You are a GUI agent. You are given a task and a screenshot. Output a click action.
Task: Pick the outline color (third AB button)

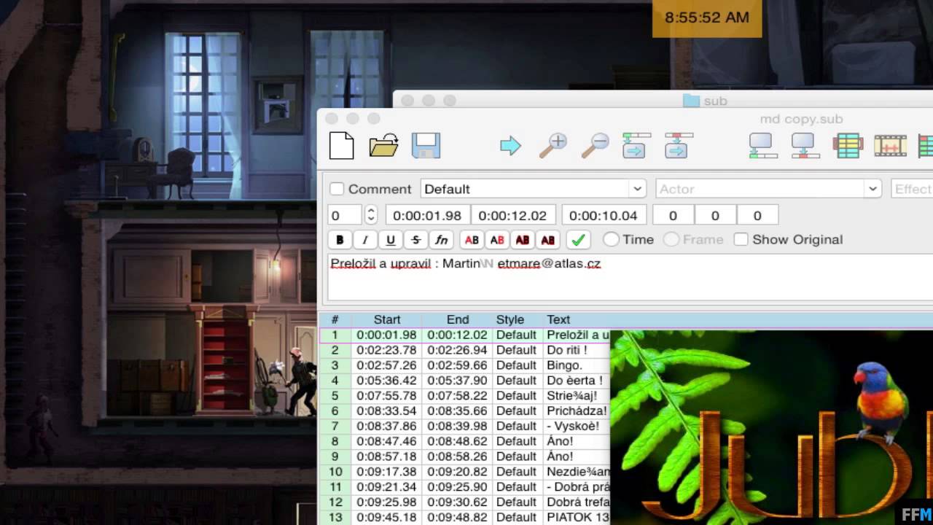tap(523, 240)
